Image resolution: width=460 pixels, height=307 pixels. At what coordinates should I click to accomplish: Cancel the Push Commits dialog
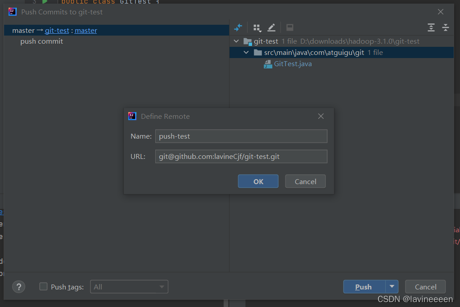pos(425,287)
